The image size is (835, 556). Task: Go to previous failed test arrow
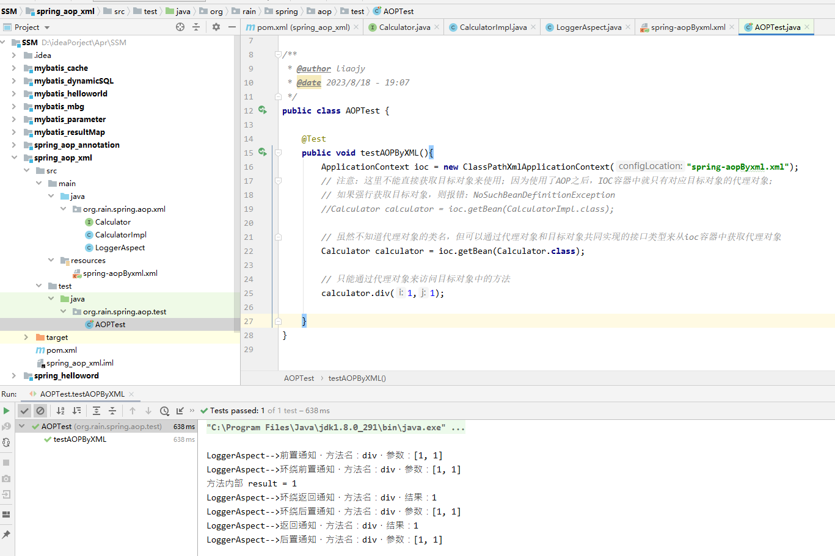click(133, 411)
